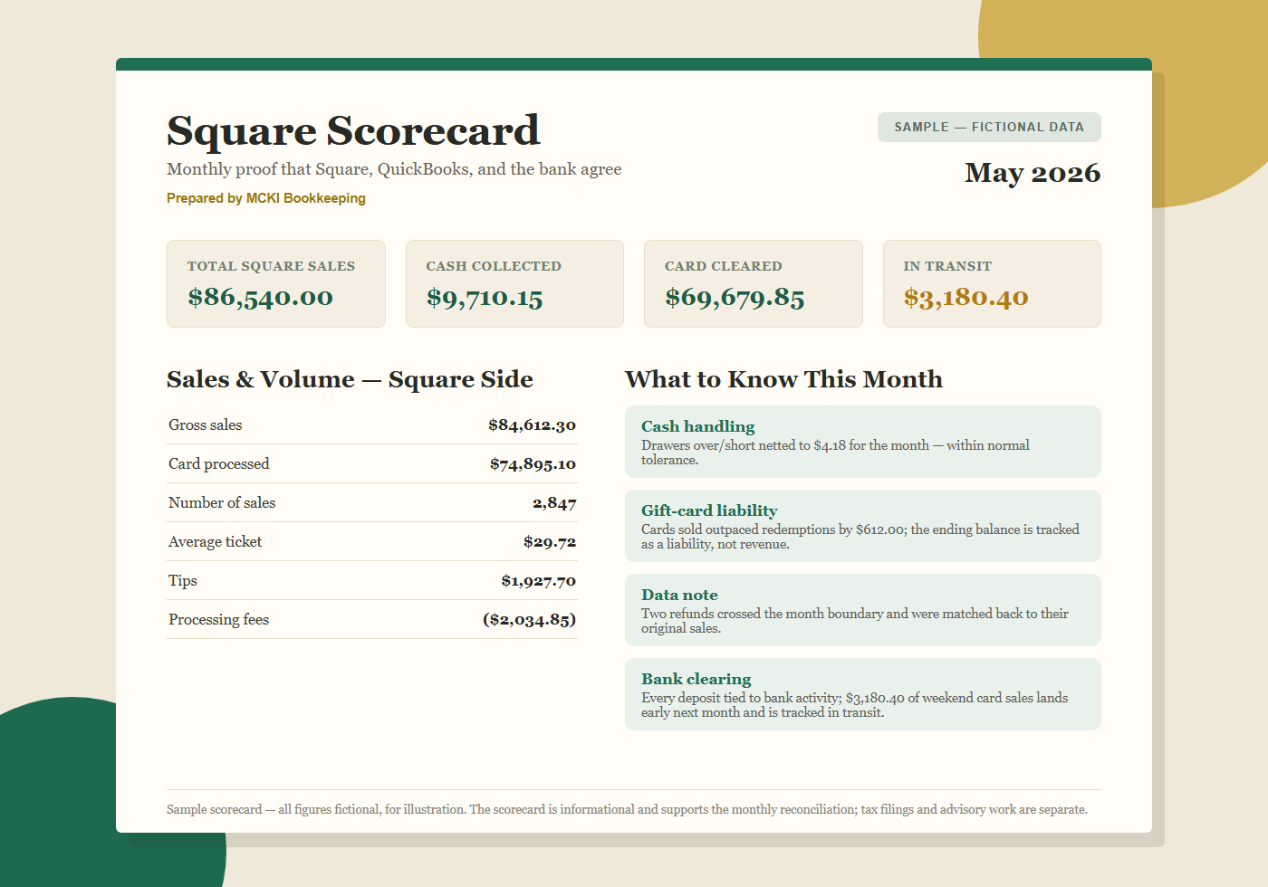The height and width of the screenshot is (887, 1268).
Task: Click the gift-card $612.00 redemptions description
Action: [860, 537]
